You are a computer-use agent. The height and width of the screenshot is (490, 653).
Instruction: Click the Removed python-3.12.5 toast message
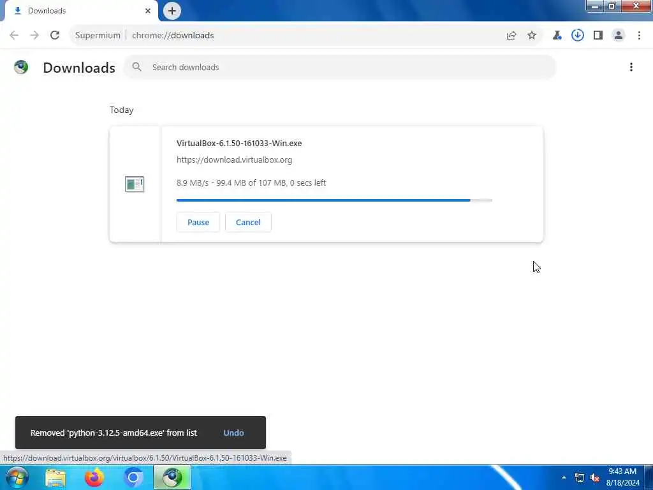point(114,433)
